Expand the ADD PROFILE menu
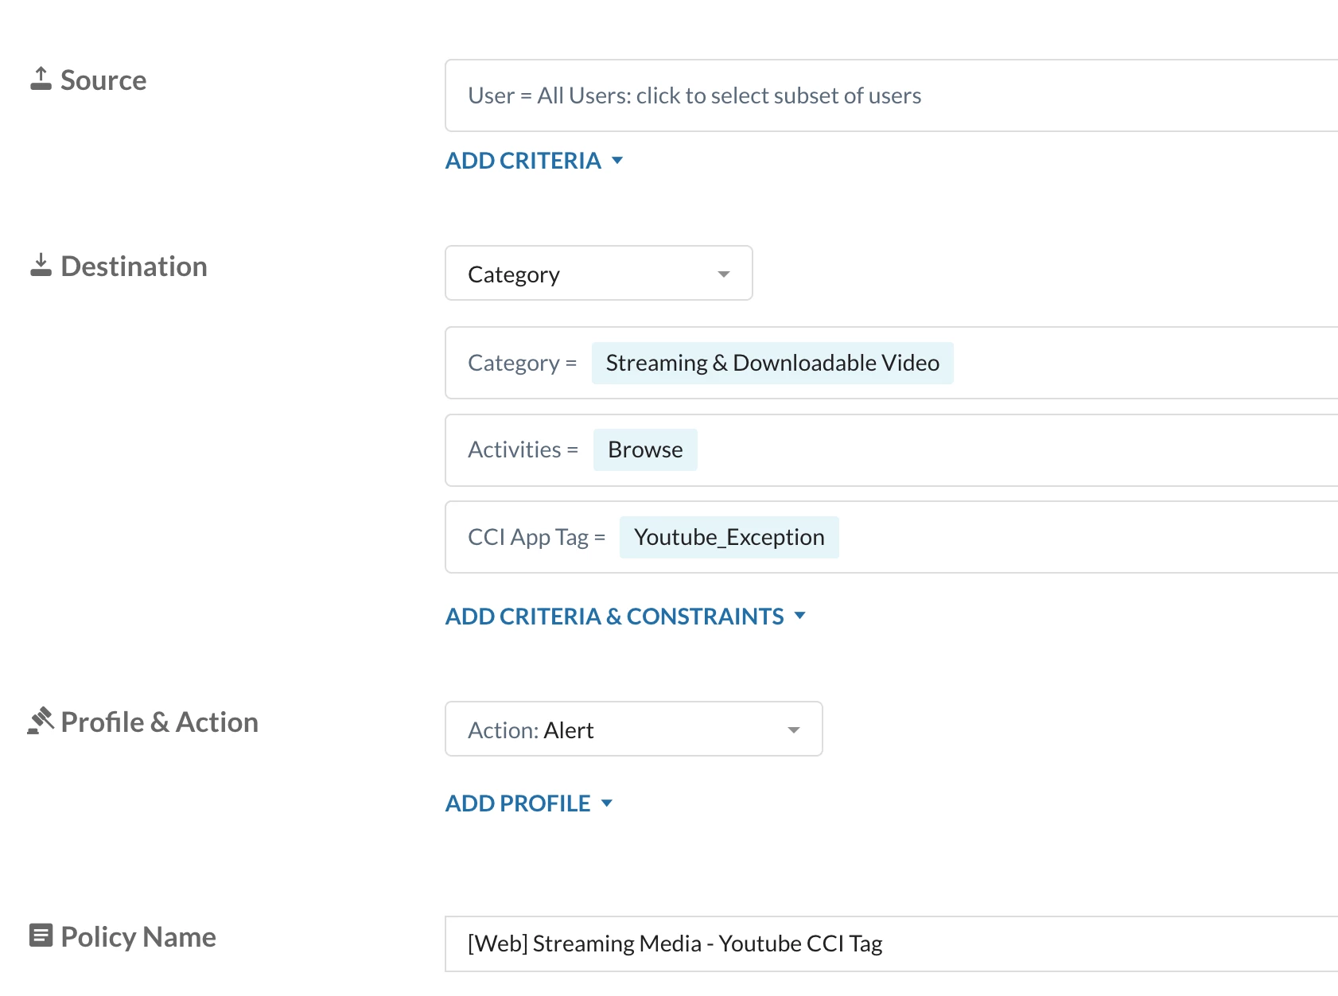 point(529,803)
